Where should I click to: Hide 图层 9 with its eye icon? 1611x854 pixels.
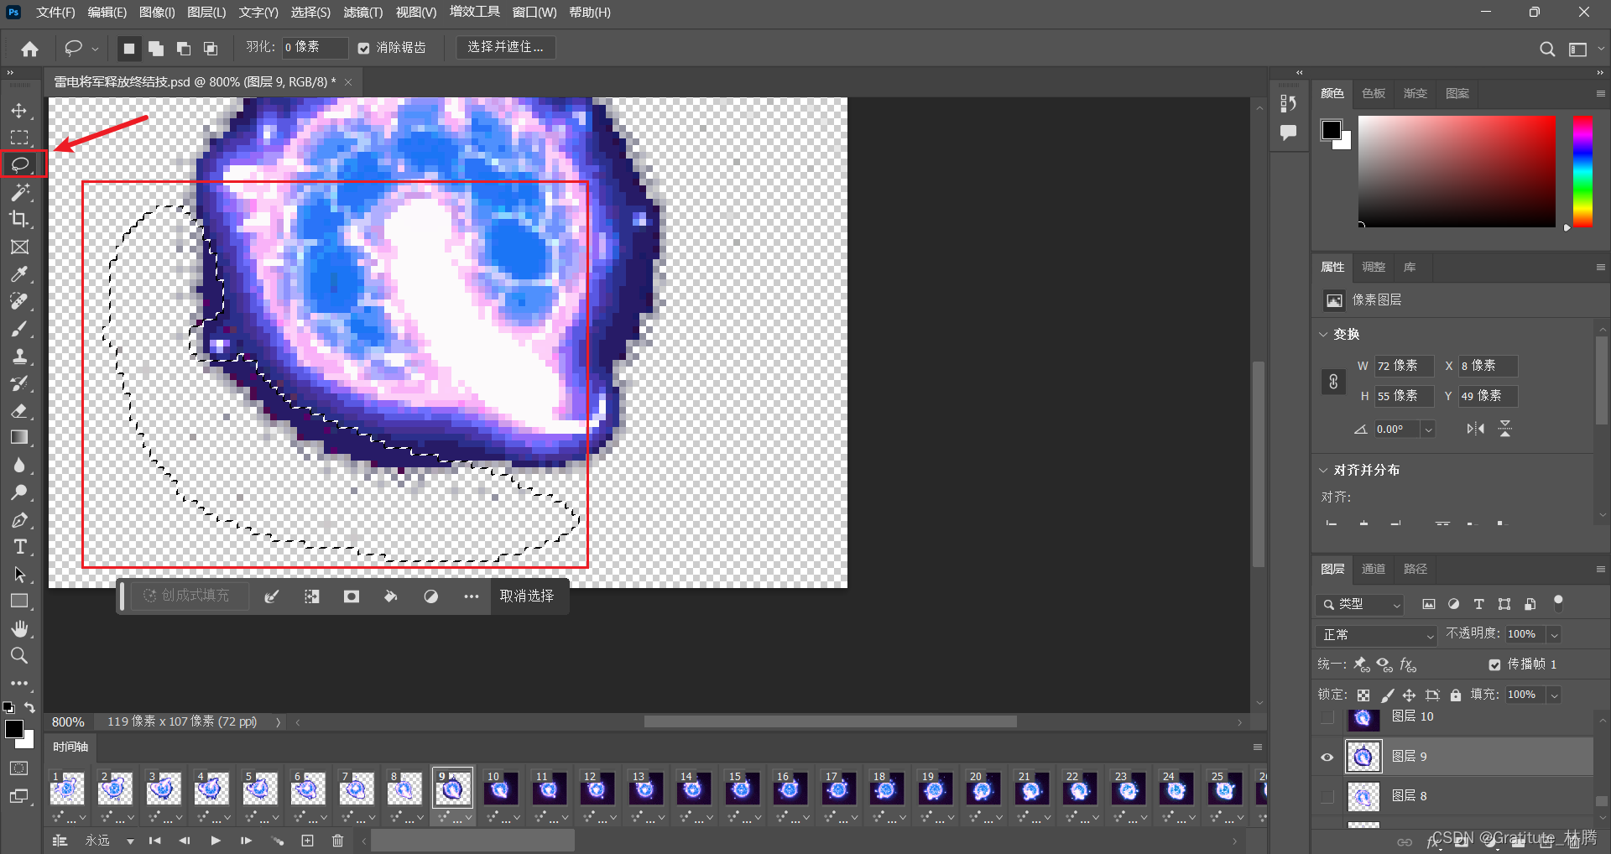(x=1327, y=757)
